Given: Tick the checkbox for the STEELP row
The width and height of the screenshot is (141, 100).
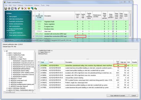Looking at the screenshot, I should click(x=34, y=31).
